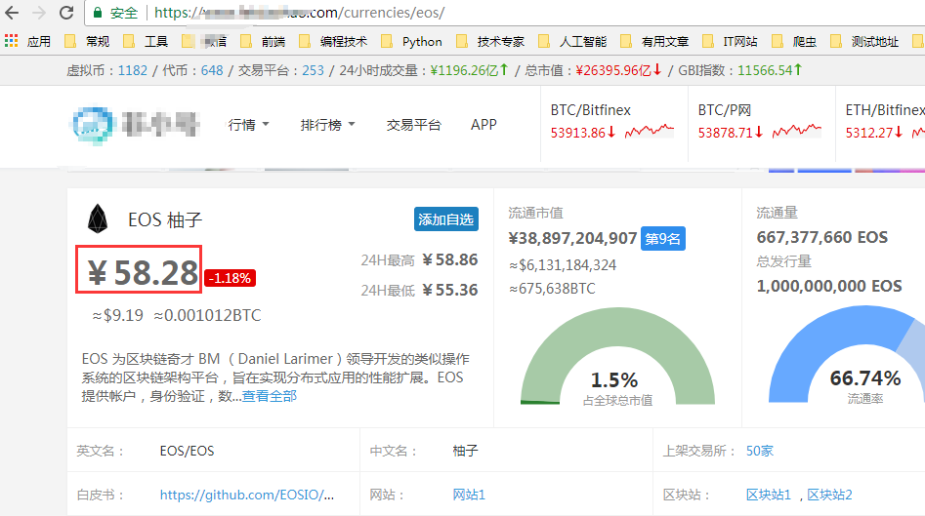The height and width of the screenshot is (516, 925).
Task: Open the 测试地址 bookmarks folder
Action: (x=864, y=41)
